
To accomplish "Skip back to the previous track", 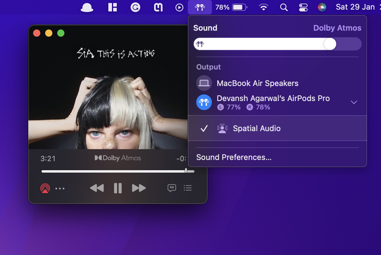I will 97,188.
